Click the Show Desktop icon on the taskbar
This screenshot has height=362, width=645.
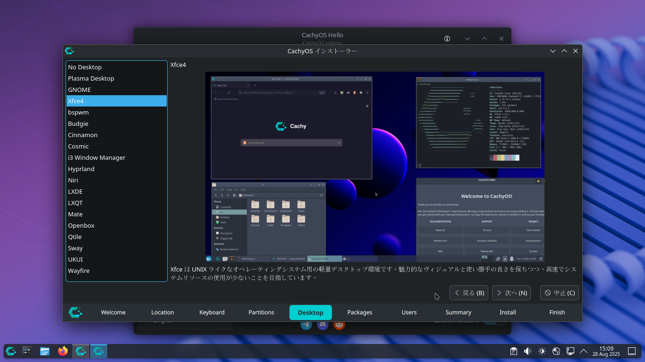[x=632, y=351]
